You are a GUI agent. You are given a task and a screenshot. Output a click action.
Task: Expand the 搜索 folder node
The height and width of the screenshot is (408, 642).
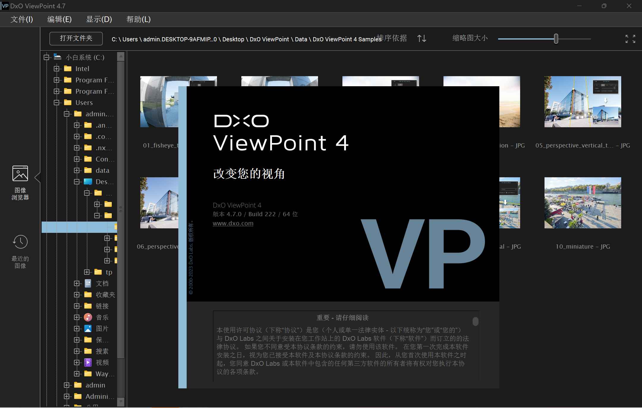(x=77, y=351)
